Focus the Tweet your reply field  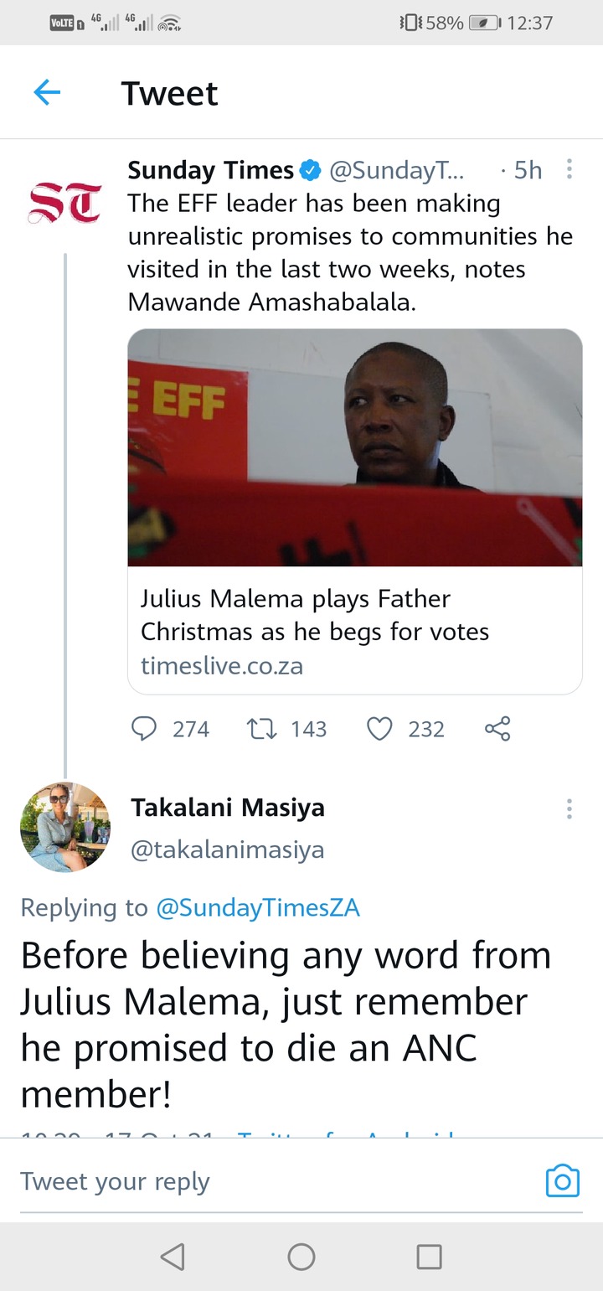pyautogui.click(x=276, y=1181)
